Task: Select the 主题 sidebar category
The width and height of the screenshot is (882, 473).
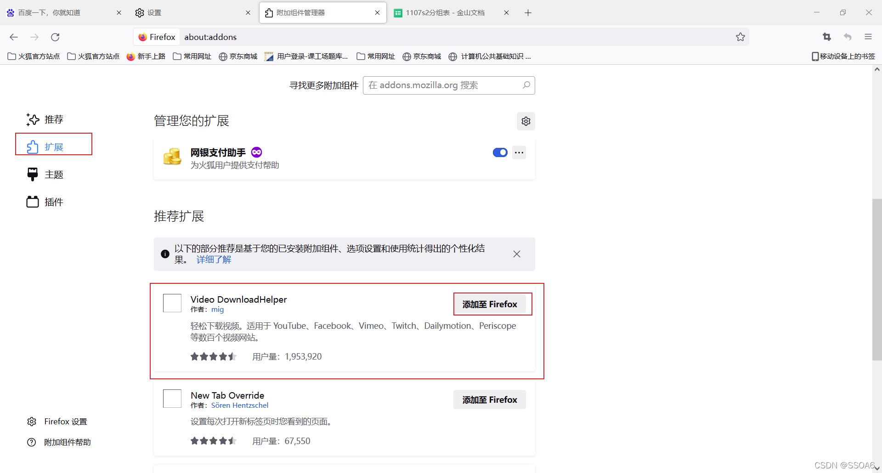Action: pos(45,175)
